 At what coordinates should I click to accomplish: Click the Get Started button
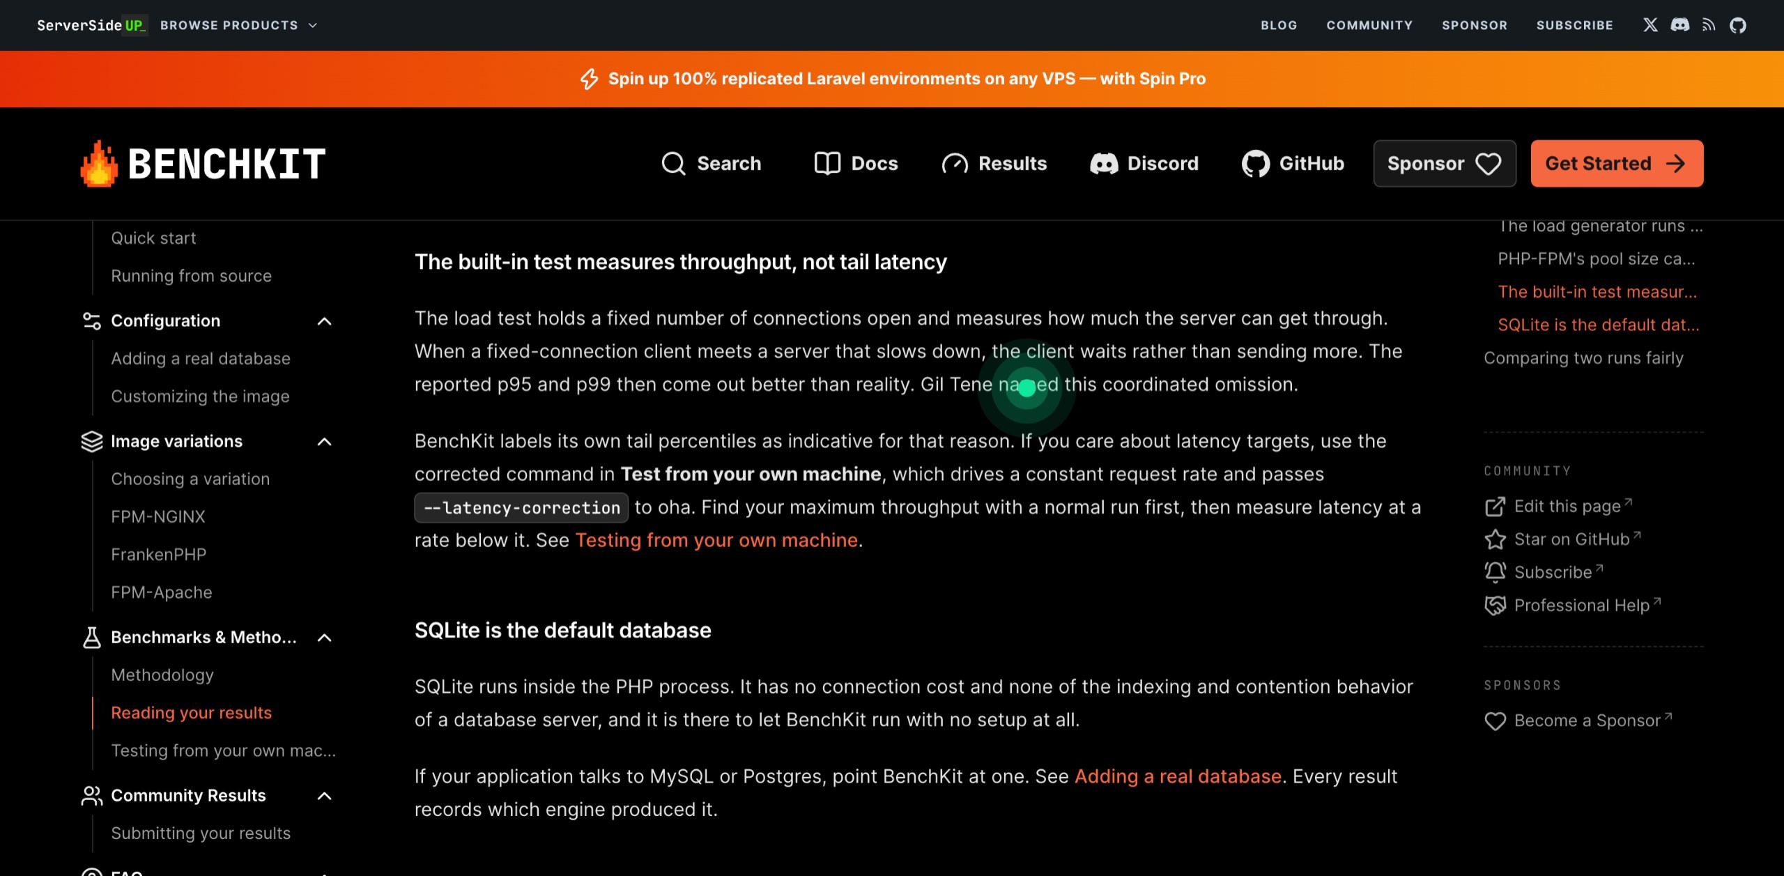(1617, 164)
